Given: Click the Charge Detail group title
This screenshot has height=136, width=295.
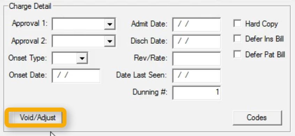Looking at the screenshot, I should [30, 6].
